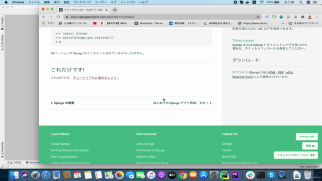Download the offline ePub version

pyautogui.click(x=290, y=72)
